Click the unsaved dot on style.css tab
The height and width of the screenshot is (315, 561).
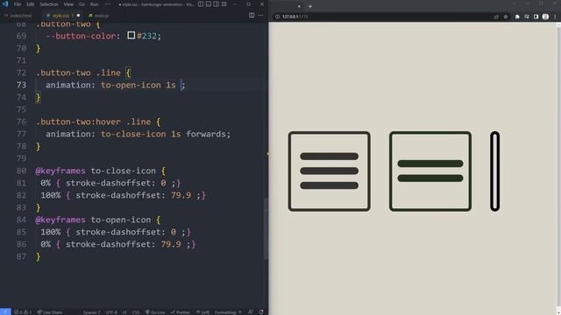[x=78, y=16]
